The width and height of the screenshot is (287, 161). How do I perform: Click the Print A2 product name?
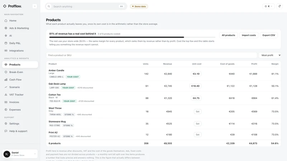click(53, 132)
